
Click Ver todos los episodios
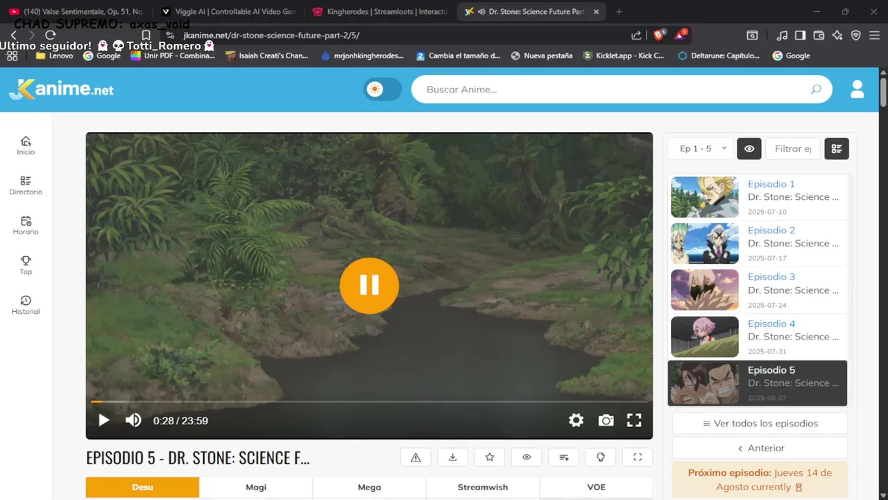[760, 424]
